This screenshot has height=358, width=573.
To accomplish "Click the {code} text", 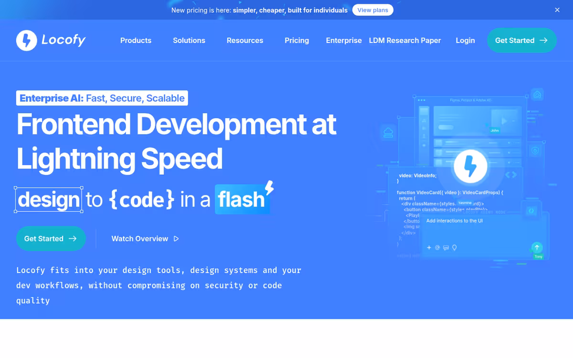I will [142, 200].
